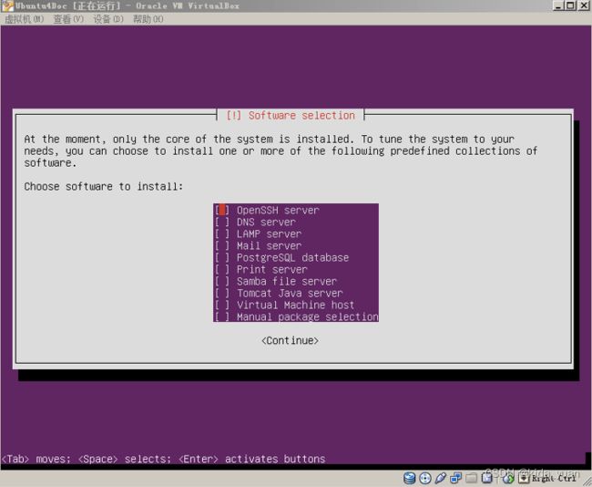Viewport: 592px width, 487px height.
Task: Click the network adapter status icon
Action: point(456,478)
